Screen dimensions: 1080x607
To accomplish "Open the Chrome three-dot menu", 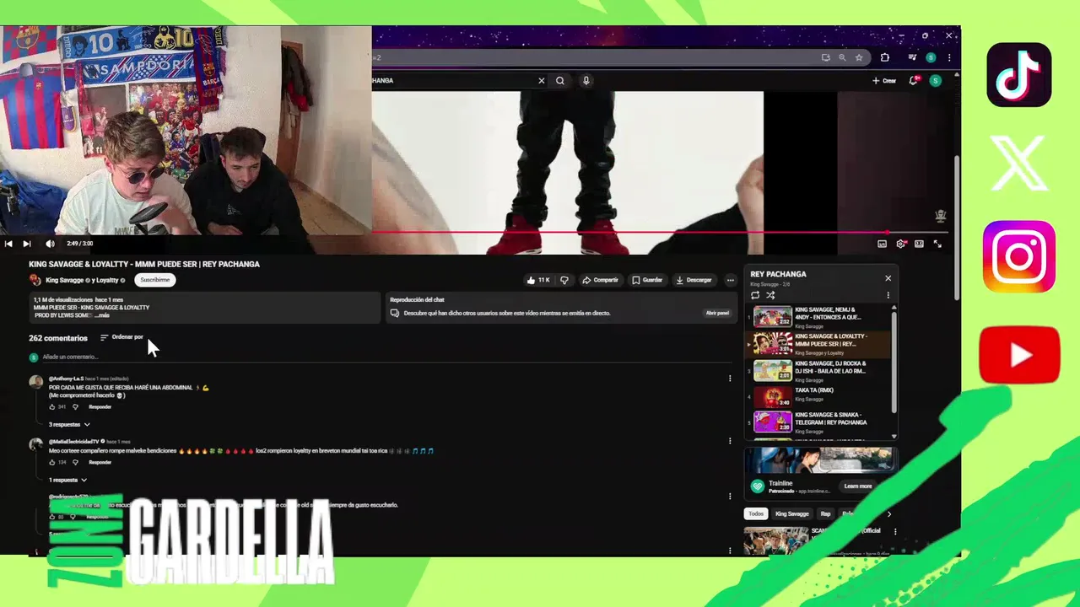I will (x=949, y=57).
